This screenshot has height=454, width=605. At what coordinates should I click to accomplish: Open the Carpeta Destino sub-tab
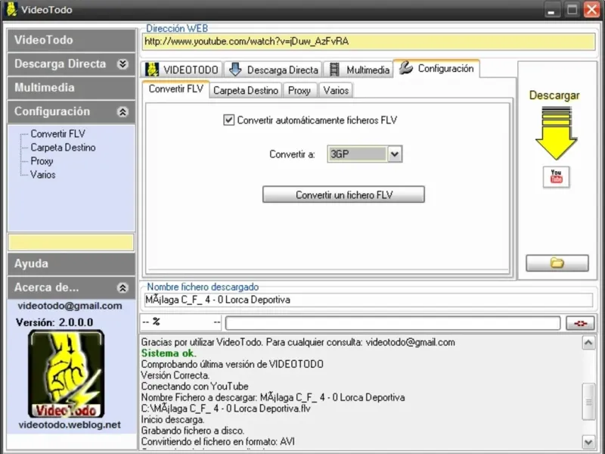245,90
